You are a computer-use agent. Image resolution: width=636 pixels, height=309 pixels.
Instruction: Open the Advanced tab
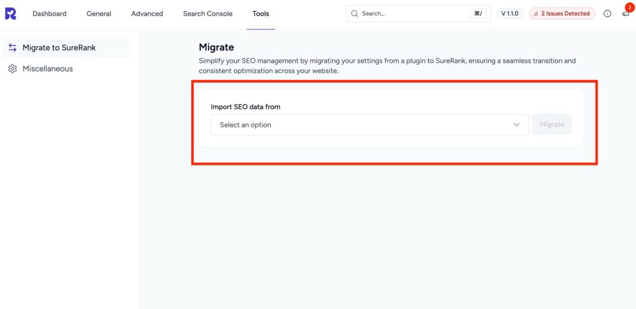click(147, 14)
